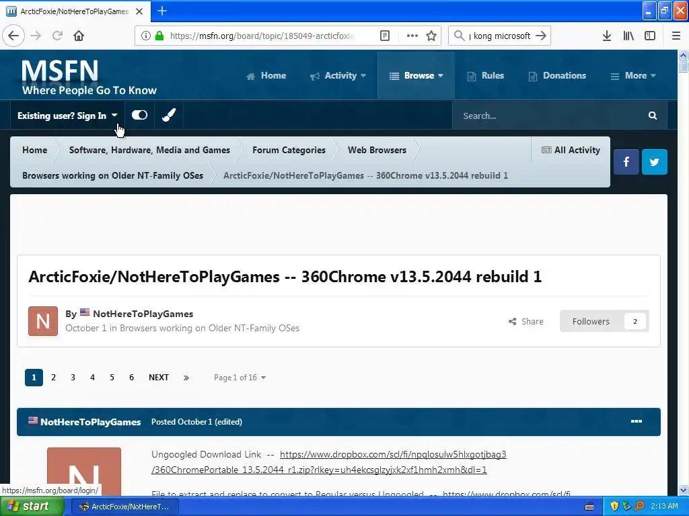The height and width of the screenshot is (516, 689).
Task: Focus browser search box with kong microsoft
Action: pyautogui.click(x=500, y=36)
